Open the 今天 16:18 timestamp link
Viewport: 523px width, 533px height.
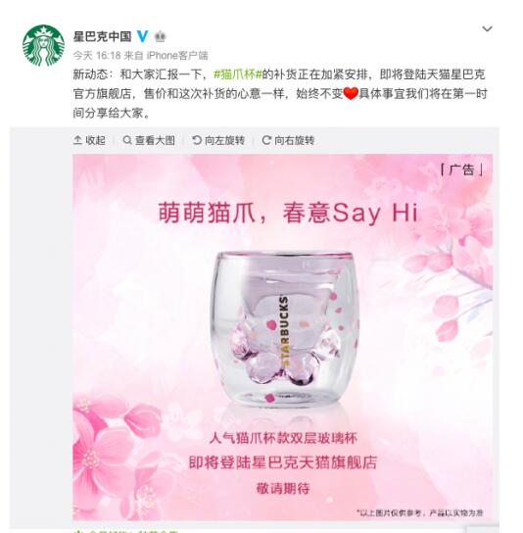click(x=91, y=56)
